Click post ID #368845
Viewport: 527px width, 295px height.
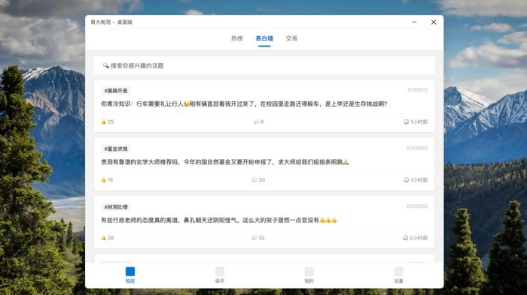point(417,148)
